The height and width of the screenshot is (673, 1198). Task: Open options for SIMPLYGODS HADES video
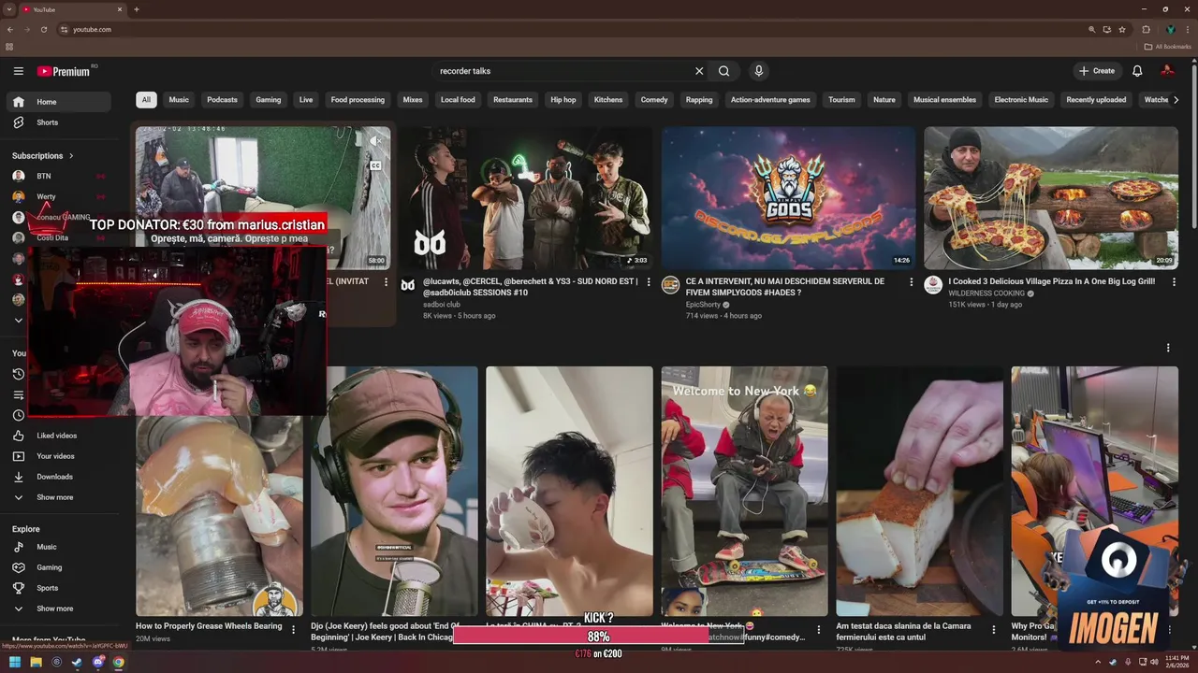[911, 282]
